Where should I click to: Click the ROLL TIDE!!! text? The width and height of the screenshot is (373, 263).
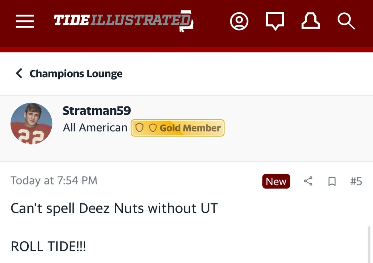(x=48, y=247)
